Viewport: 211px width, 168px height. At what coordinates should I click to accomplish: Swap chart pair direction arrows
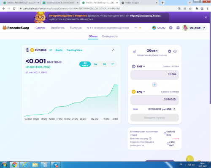(51, 50)
